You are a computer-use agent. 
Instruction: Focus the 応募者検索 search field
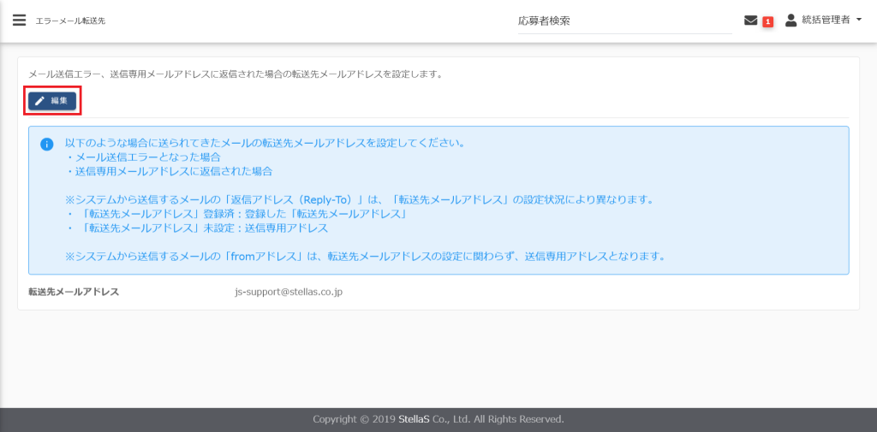pyautogui.click(x=623, y=21)
